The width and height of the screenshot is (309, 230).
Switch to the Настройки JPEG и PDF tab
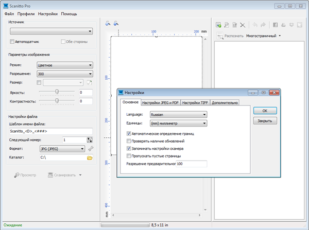(x=160, y=102)
